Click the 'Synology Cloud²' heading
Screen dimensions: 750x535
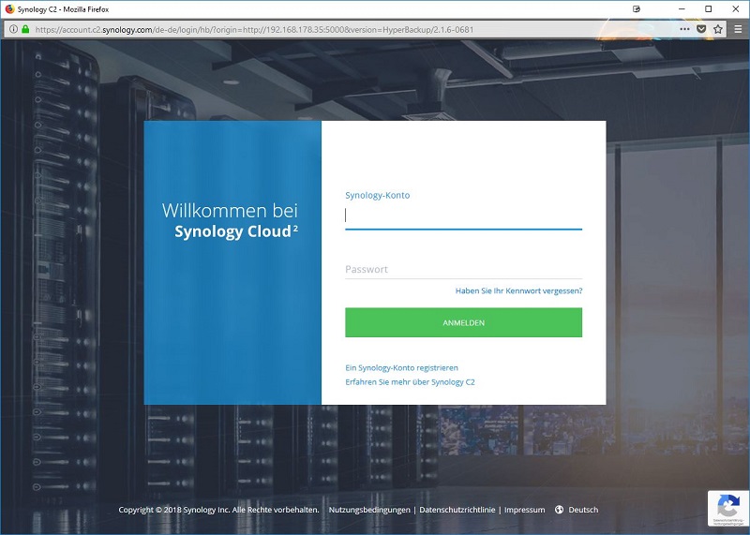pos(236,231)
